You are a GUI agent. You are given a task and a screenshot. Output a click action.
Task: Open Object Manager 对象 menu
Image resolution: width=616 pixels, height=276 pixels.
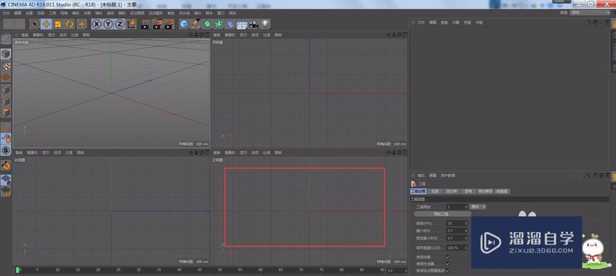click(456, 22)
